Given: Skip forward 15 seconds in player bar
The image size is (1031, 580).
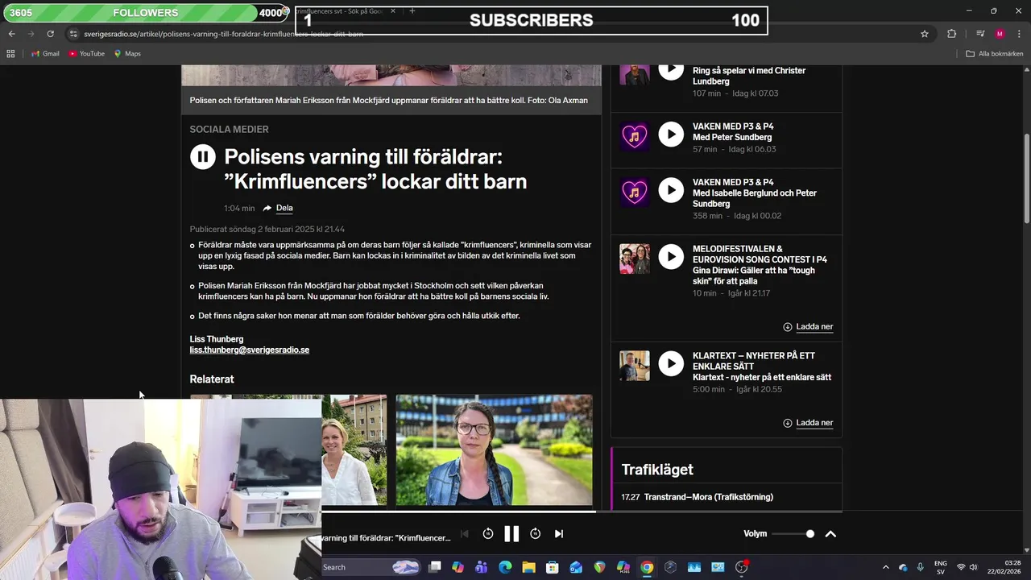Looking at the screenshot, I should (535, 533).
